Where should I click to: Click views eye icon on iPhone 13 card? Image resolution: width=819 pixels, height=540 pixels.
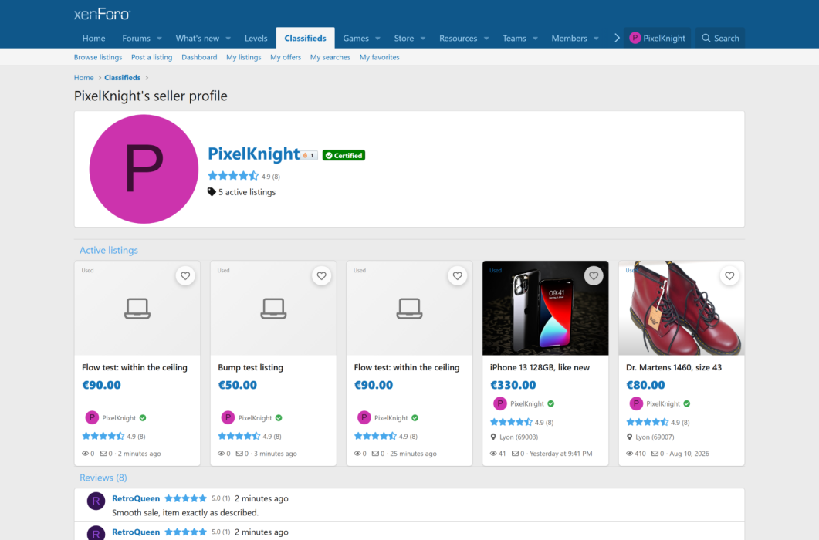[493, 454]
